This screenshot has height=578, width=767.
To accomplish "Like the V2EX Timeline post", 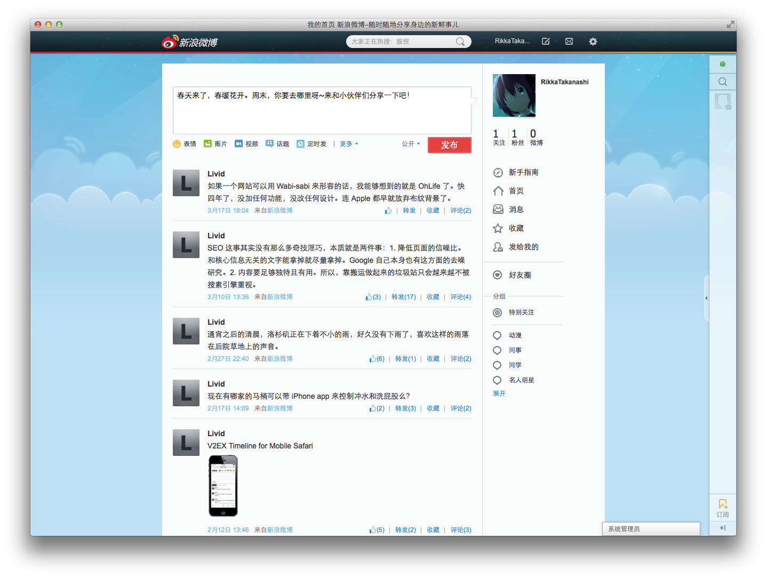I will pyautogui.click(x=377, y=530).
